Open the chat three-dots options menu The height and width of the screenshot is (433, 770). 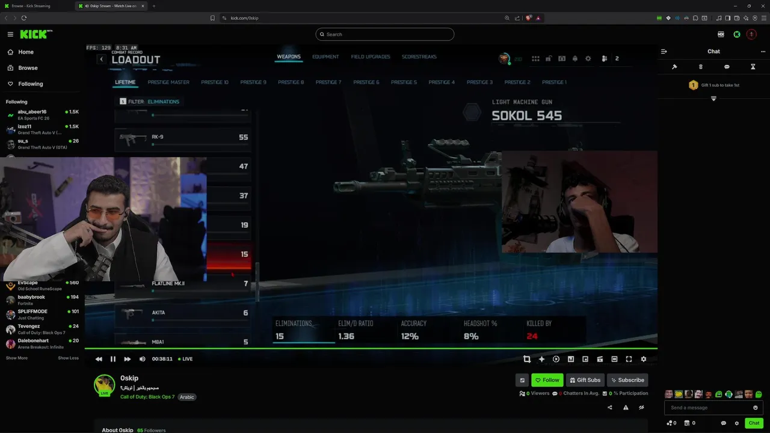pyautogui.click(x=763, y=52)
